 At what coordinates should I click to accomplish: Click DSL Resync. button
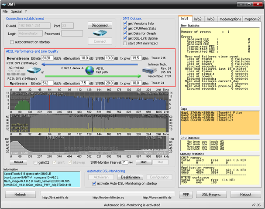(x=211, y=195)
